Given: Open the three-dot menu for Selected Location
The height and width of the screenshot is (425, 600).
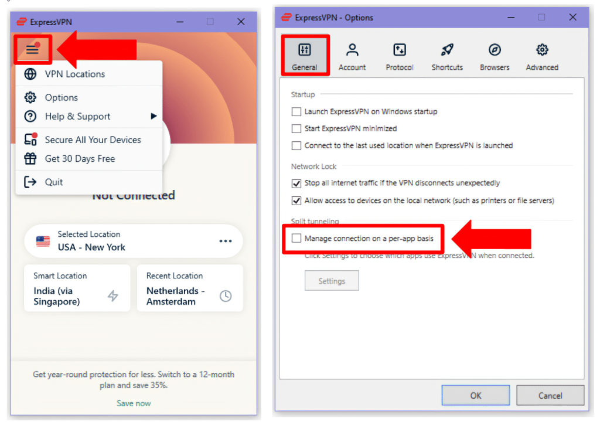Looking at the screenshot, I should coord(226,241).
